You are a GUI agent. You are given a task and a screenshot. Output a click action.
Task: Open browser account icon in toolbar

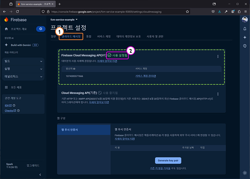pyautogui.click(x=232, y=12)
